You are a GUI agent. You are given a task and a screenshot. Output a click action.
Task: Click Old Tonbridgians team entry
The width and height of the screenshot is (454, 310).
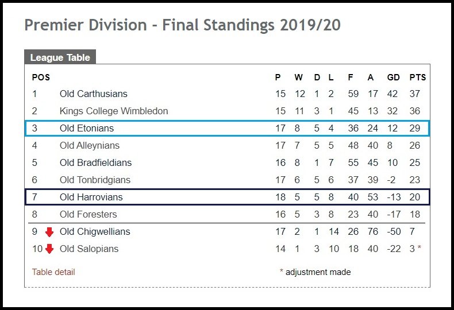(x=95, y=180)
